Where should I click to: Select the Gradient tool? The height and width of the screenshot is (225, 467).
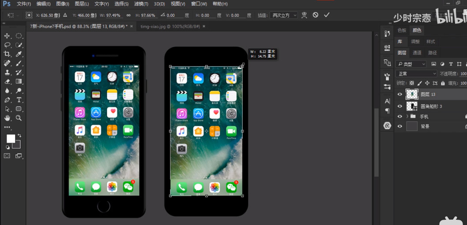click(x=19, y=81)
